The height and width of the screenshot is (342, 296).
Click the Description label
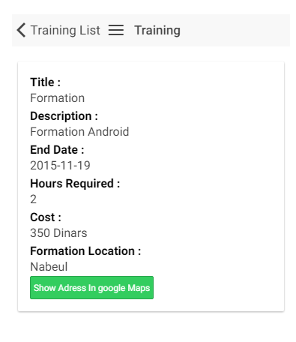(64, 116)
